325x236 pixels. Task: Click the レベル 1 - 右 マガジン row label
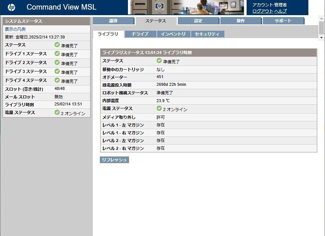pos(123,133)
